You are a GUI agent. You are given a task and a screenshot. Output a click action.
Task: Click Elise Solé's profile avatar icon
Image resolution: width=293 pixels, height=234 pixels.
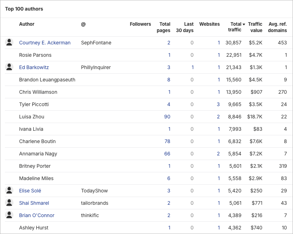tap(9, 190)
